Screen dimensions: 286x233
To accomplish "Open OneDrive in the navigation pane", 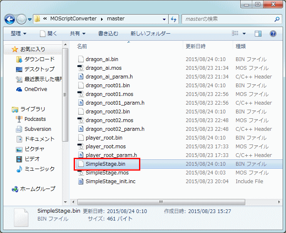I will (36, 89).
